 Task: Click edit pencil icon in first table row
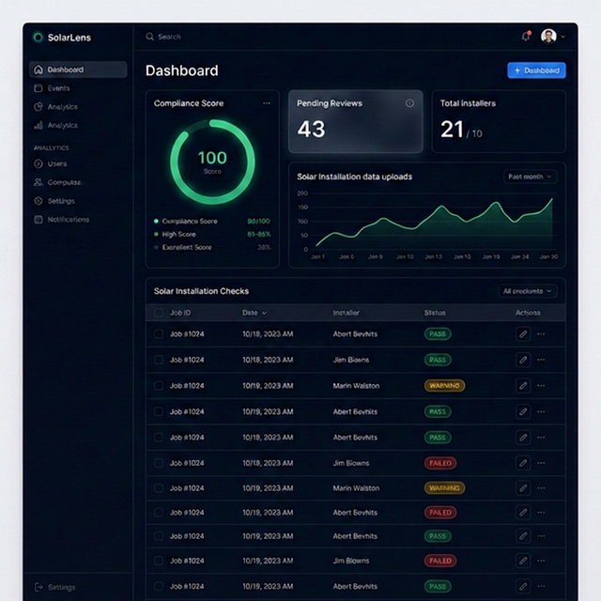click(523, 333)
